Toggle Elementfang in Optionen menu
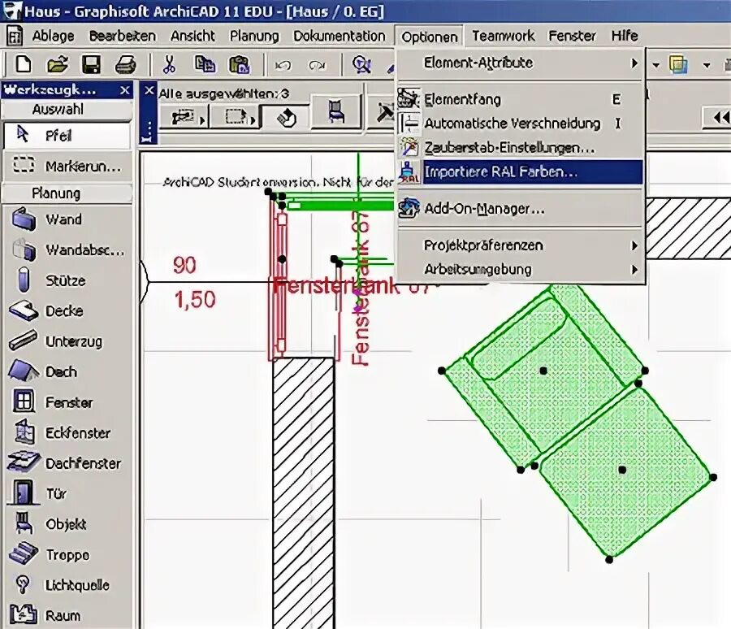 (521, 99)
